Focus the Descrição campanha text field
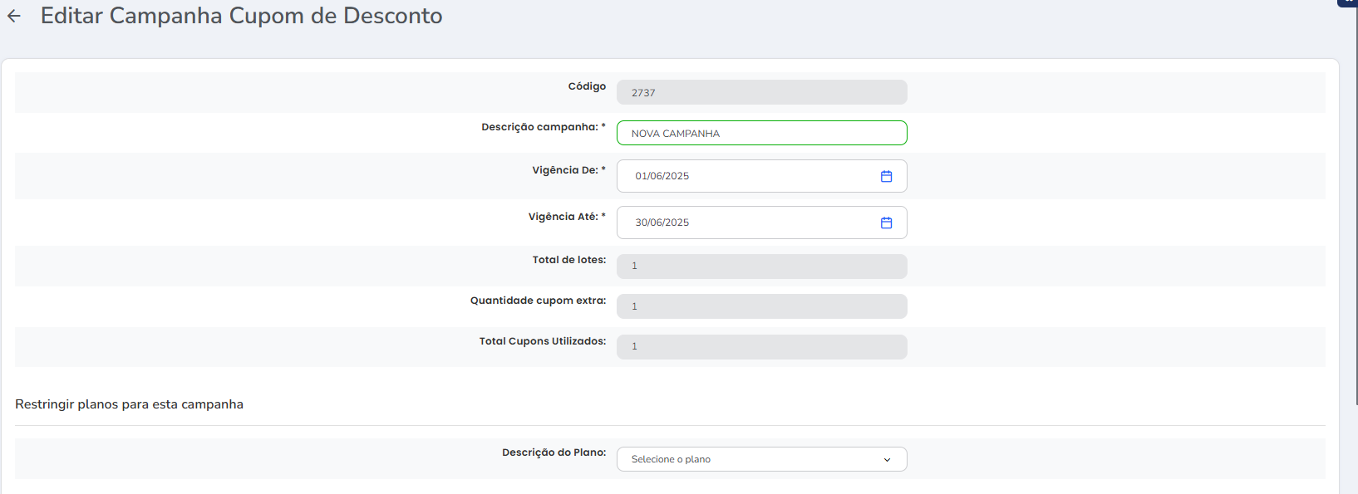Screen dimensions: 1358x494 761,133
